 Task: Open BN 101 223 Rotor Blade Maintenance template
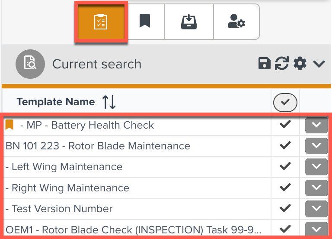(98, 146)
